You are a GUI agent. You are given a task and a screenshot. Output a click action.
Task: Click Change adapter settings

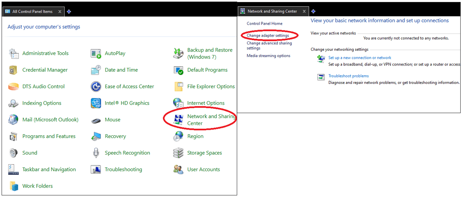coord(268,35)
